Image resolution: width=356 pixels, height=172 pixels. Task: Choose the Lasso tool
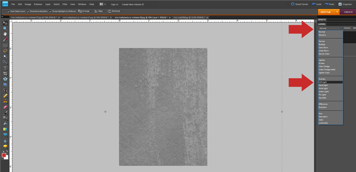point(5,51)
